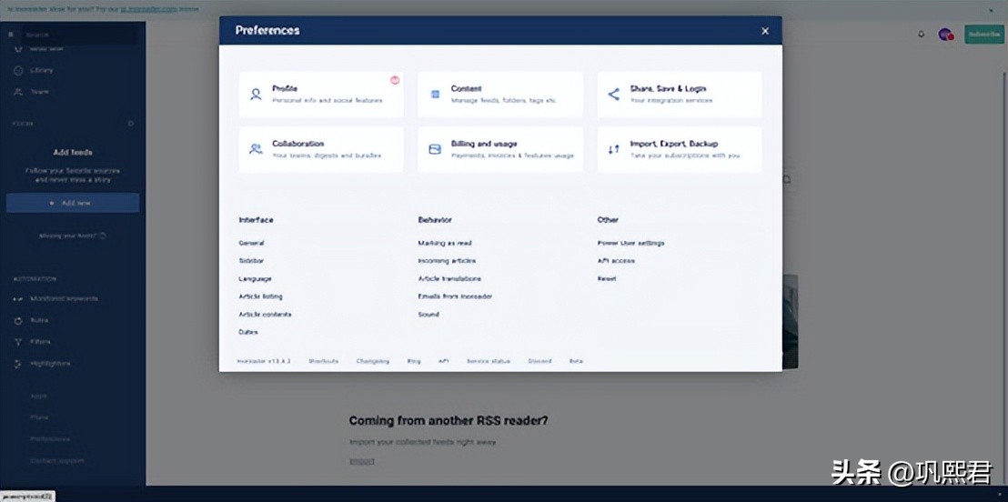Open Marking as read settings
This screenshot has height=502, width=1008.
point(445,243)
